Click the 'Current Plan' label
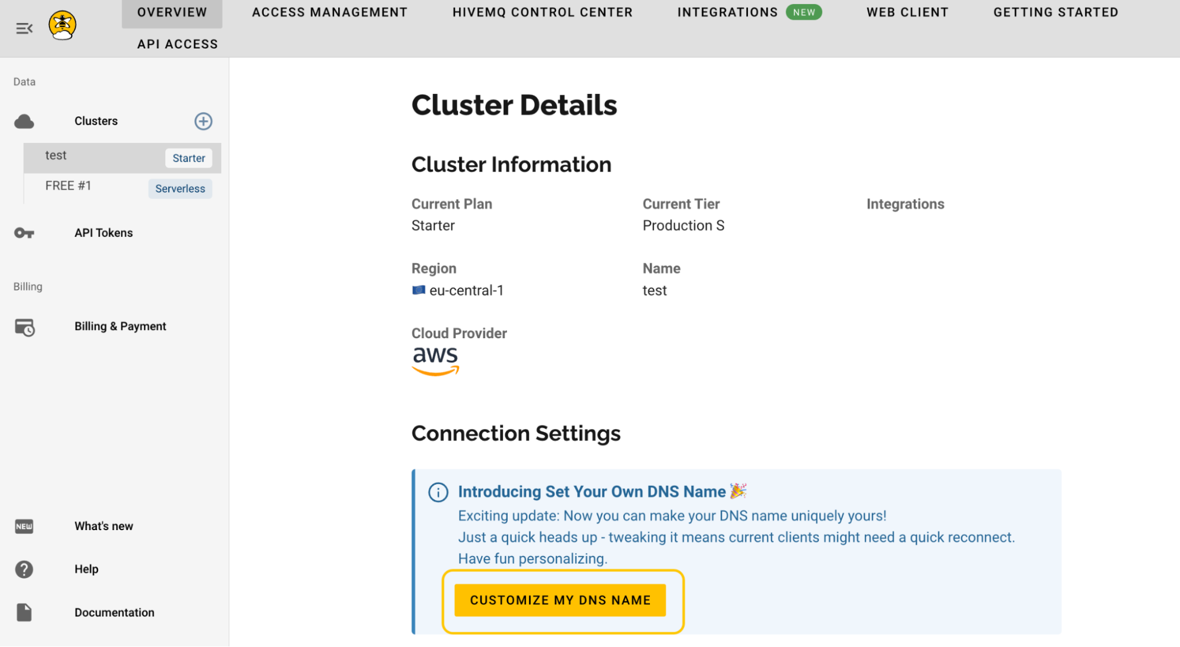This screenshot has width=1180, height=647. (x=452, y=204)
